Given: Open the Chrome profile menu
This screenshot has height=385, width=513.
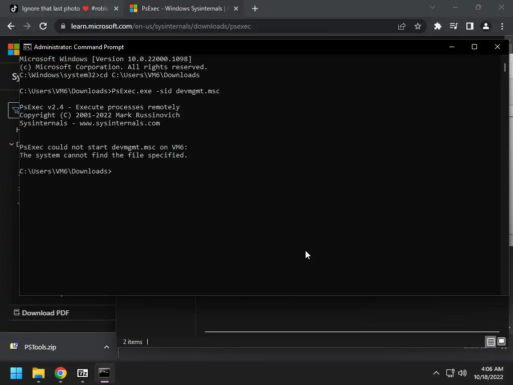Looking at the screenshot, I should tap(486, 26).
